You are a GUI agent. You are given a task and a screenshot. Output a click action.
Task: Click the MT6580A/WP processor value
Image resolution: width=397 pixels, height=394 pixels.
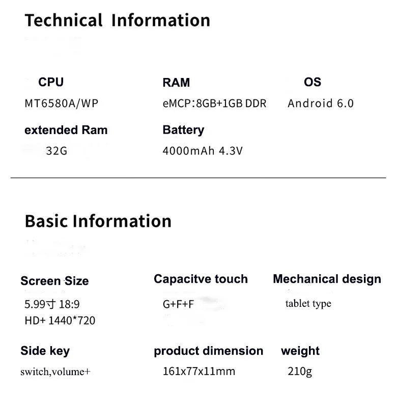62,103
